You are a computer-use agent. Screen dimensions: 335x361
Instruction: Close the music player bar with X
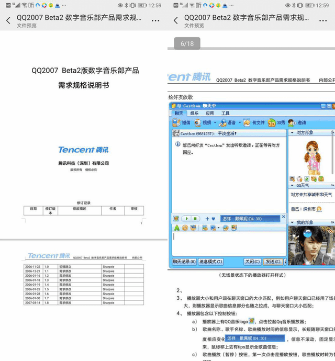tap(284, 217)
